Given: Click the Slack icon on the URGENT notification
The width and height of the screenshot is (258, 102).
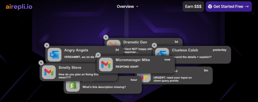Looking at the screenshot, I should (x=144, y=77).
